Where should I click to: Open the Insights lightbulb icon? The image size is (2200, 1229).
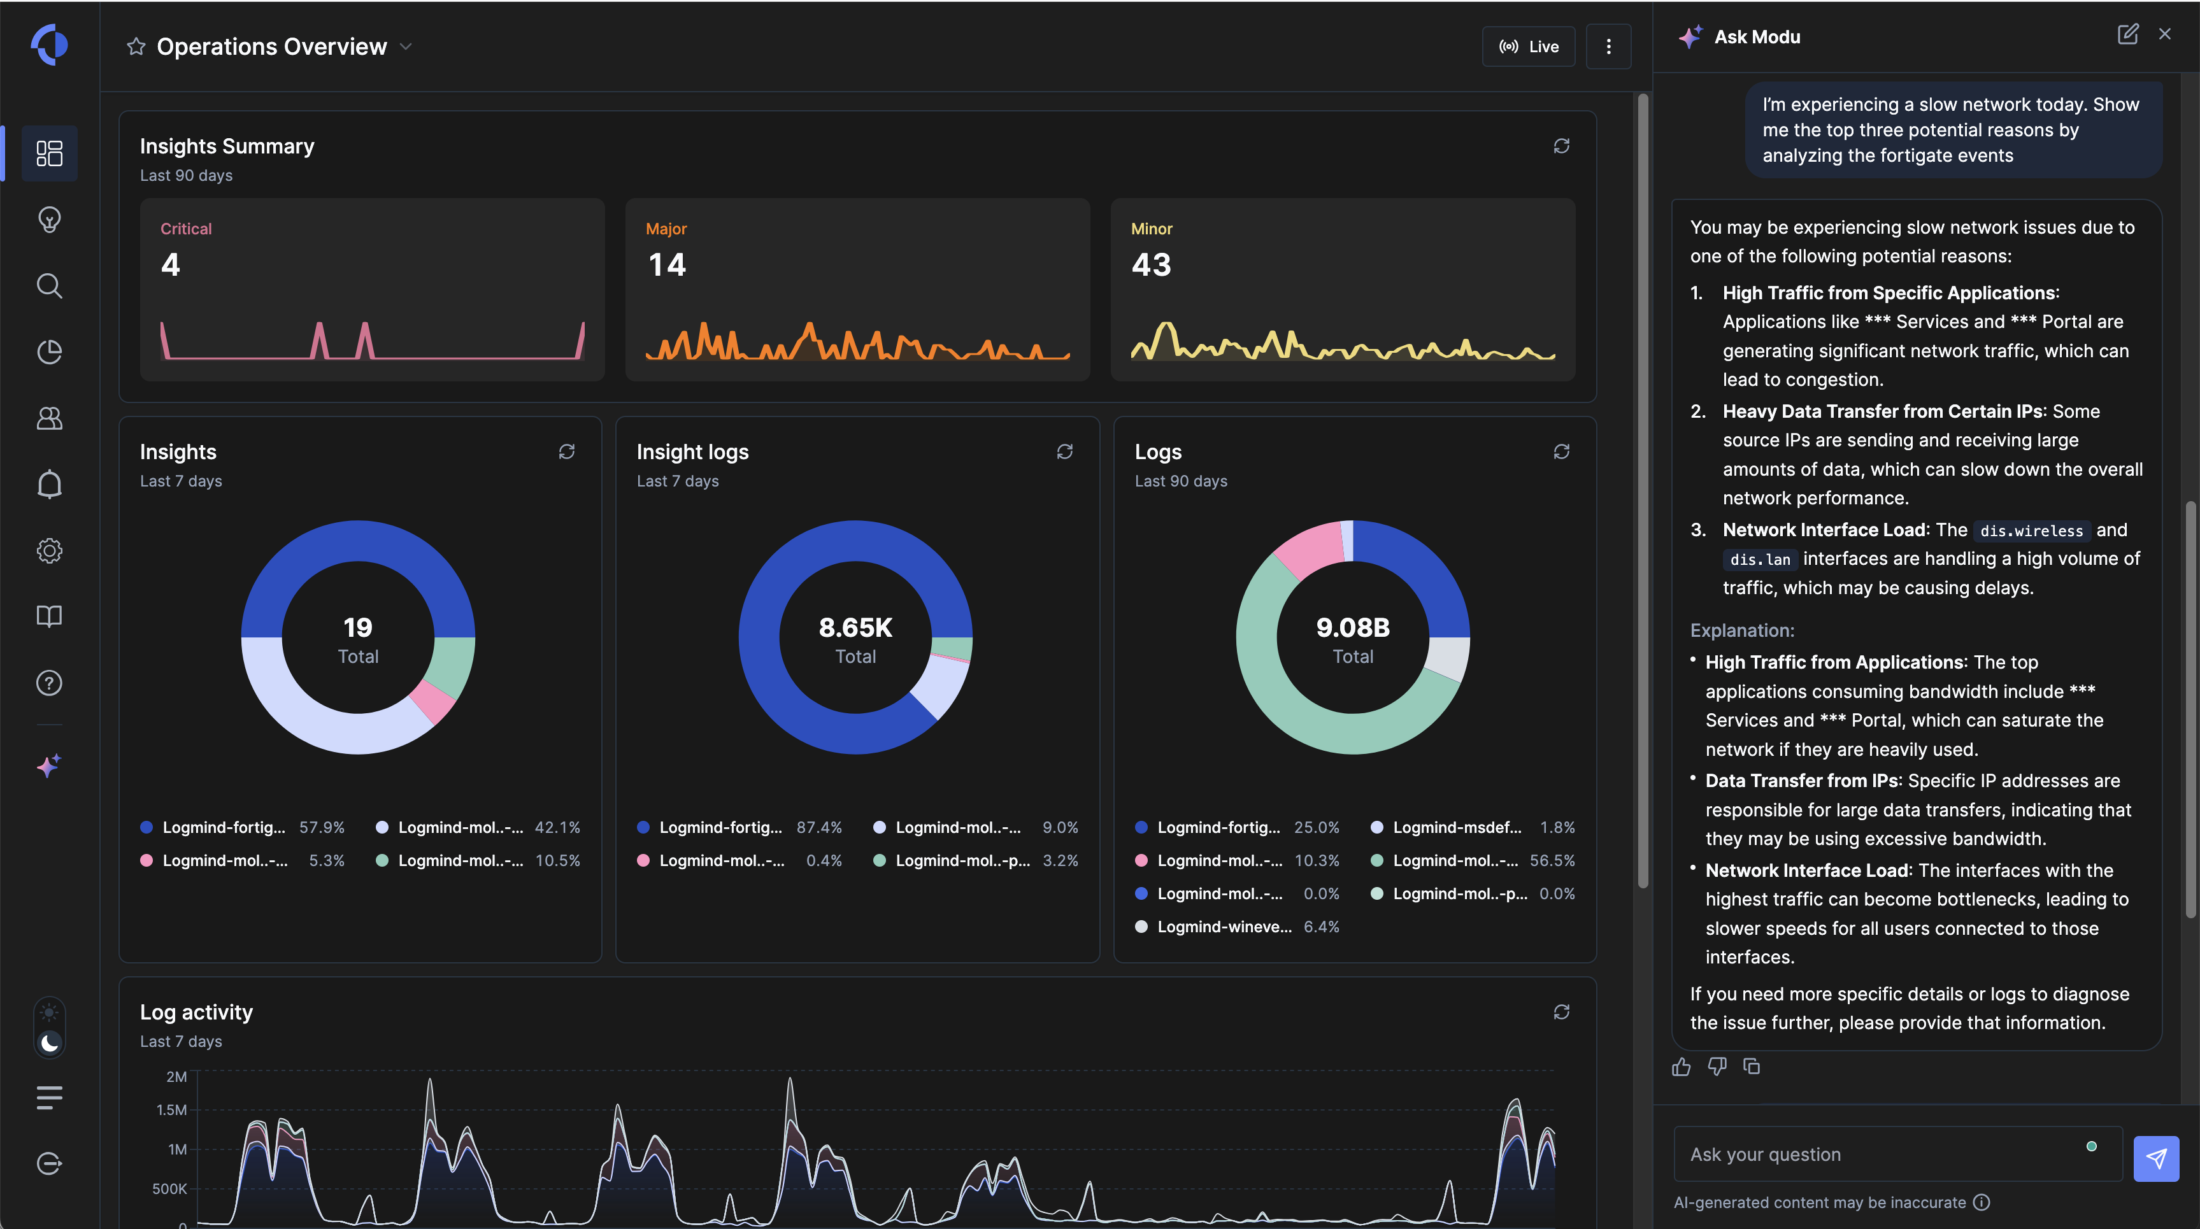50,220
